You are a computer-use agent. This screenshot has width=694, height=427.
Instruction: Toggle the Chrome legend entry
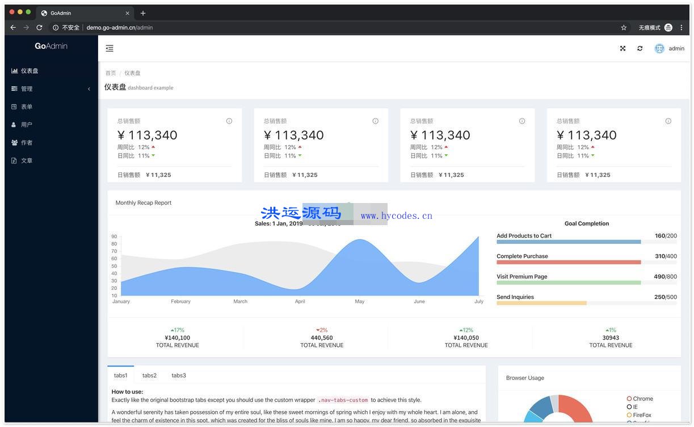[640, 399]
